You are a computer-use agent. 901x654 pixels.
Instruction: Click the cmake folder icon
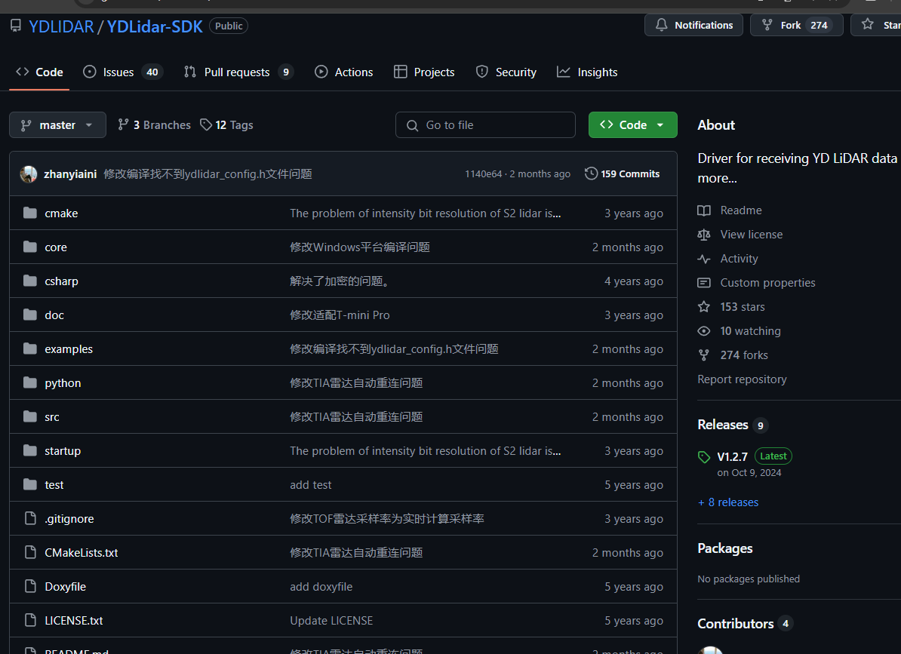(x=30, y=213)
